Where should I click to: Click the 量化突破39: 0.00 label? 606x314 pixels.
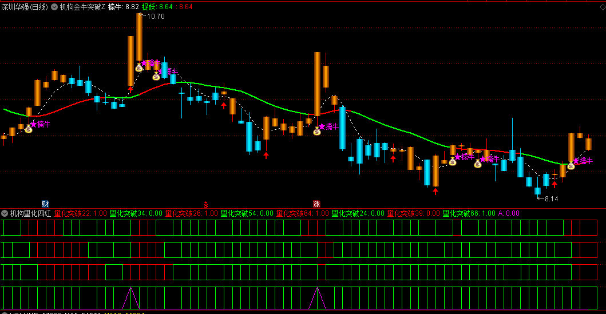(414, 213)
